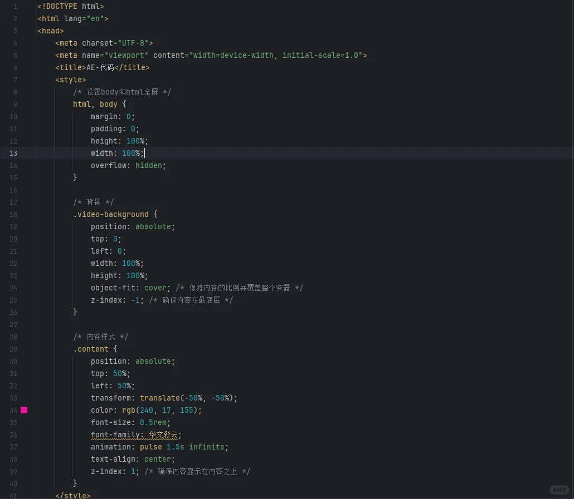Click closing brace on line 26

point(75,312)
